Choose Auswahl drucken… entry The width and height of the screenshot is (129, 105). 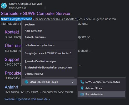point(49,37)
